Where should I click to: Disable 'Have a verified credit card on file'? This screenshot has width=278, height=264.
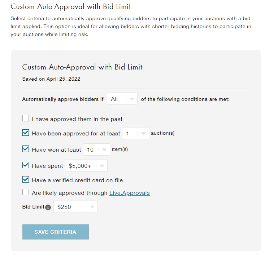pos(26,179)
